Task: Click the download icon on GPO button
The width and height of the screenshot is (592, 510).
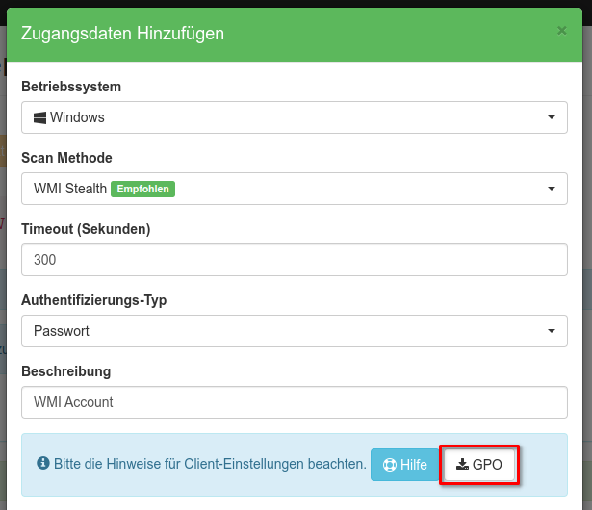Action: [462, 465]
